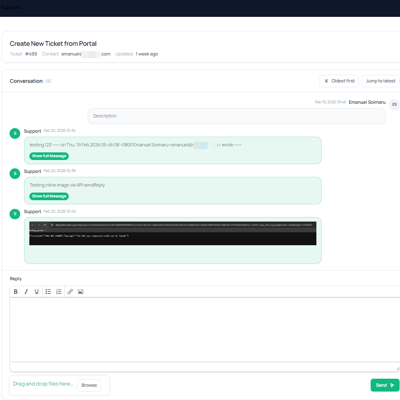Insert a numbered list into the reply
The image size is (400, 400).
pyautogui.click(x=59, y=291)
